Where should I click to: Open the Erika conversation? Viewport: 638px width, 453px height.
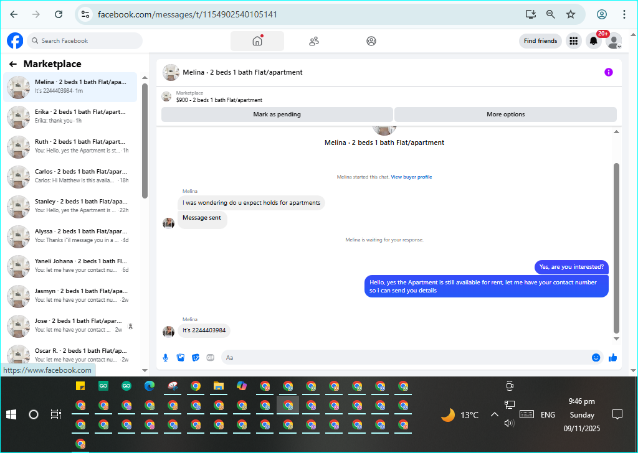[70, 117]
